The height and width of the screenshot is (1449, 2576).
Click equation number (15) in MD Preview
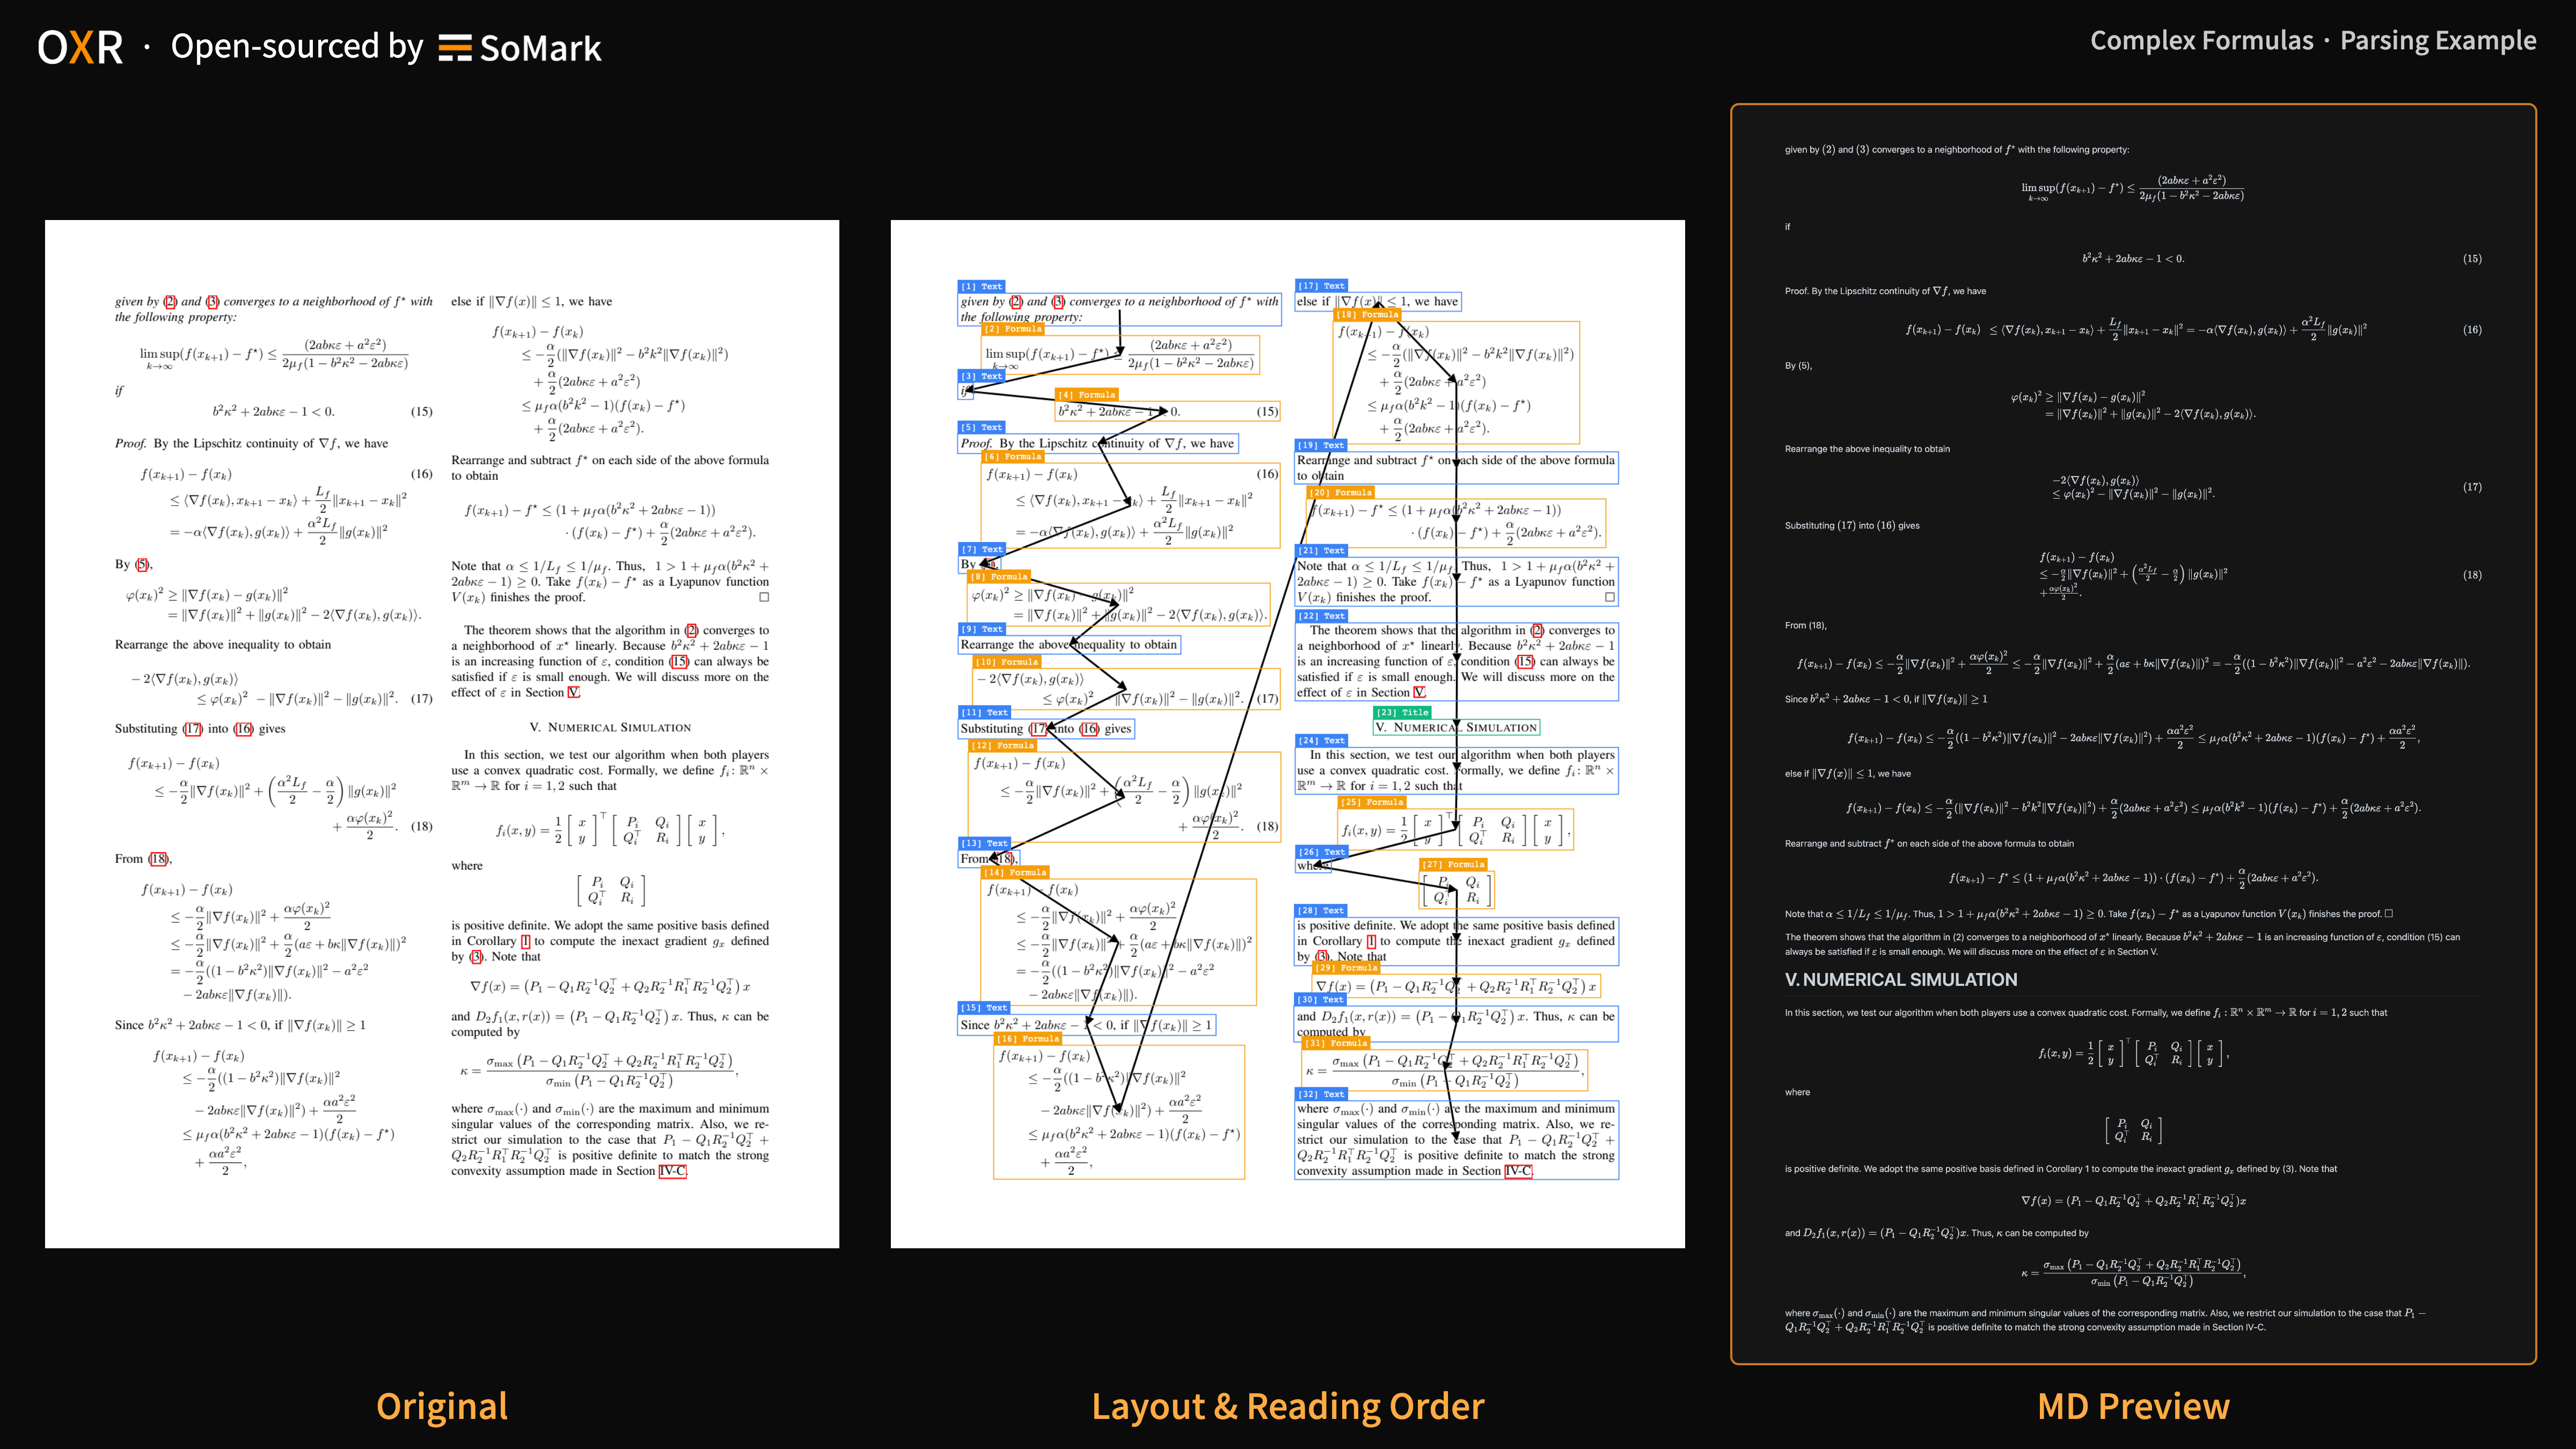(2472, 259)
